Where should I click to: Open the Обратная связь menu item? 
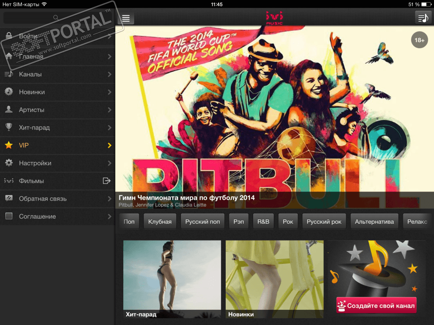[58, 199]
